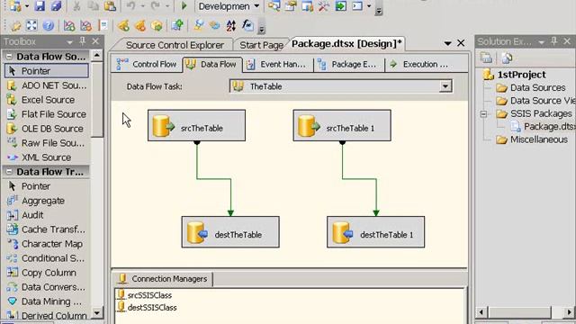Image resolution: width=576 pixels, height=324 pixels.
Task: Open top toolbar overflow options arrow
Action: (379, 10)
